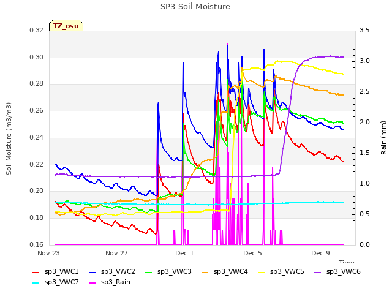Click the sp3_VWC6 legend label
The image size is (392, 294).
(x=344, y=272)
